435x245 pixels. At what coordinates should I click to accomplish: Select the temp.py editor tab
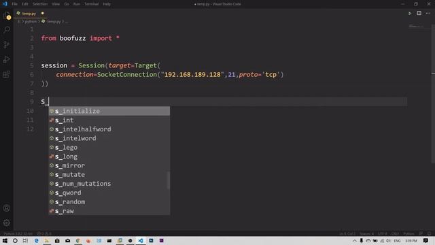[x=31, y=14]
